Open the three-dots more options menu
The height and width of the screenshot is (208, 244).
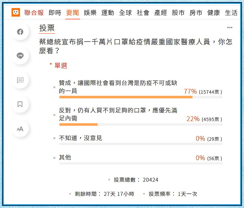click(230, 27)
